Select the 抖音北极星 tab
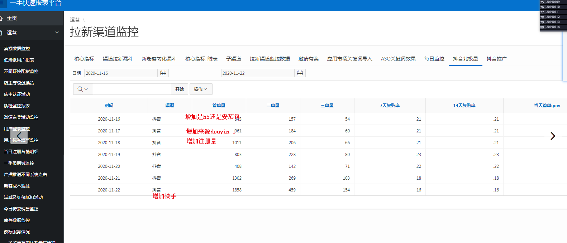The height and width of the screenshot is (243, 567). click(466, 59)
